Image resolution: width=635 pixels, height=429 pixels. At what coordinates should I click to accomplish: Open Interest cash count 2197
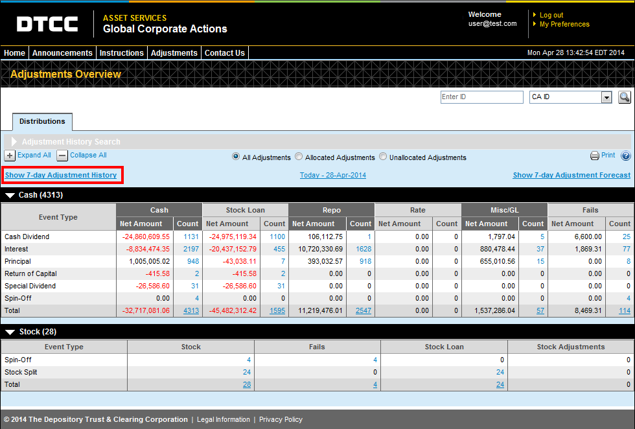(x=191, y=249)
